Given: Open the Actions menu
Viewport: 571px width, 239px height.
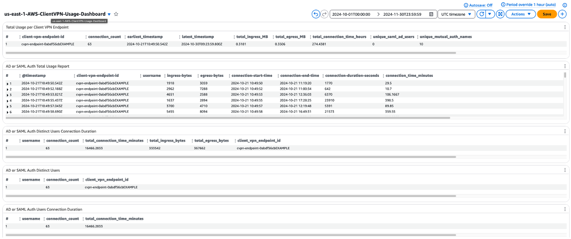Looking at the screenshot, I should pyautogui.click(x=520, y=14).
